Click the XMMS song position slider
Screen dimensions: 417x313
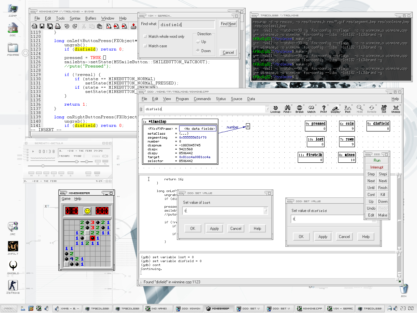tap(43, 166)
